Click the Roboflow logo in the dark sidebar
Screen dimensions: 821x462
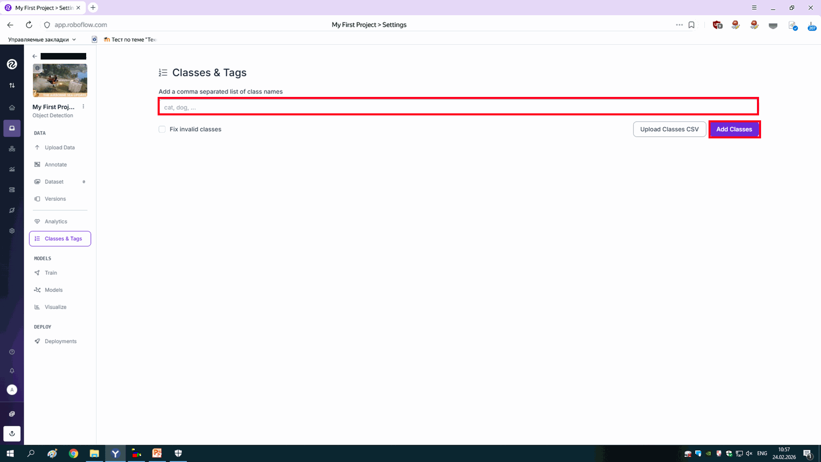click(12, 64)
